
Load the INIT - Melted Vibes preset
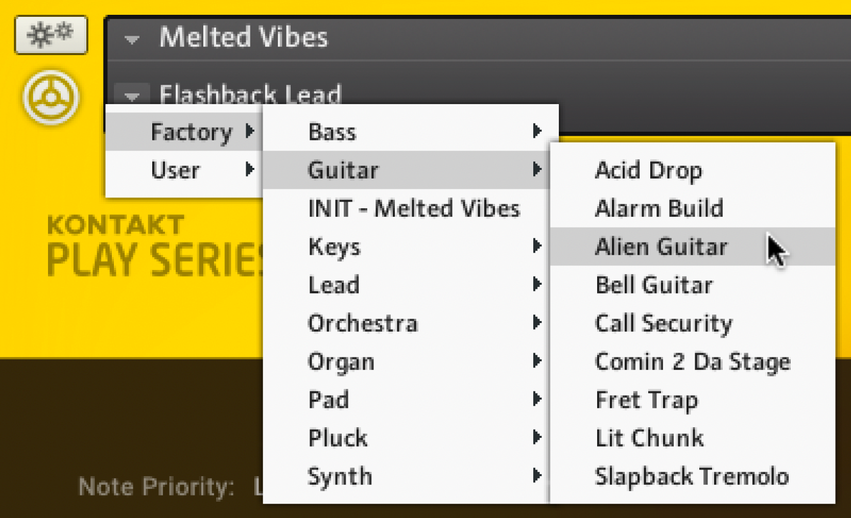(414, 209)
